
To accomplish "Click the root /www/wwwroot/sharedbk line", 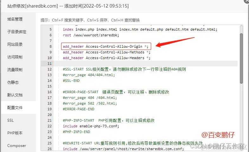I will [91, 35].
